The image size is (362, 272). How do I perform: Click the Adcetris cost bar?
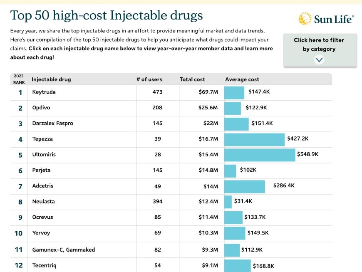[244, 186]
